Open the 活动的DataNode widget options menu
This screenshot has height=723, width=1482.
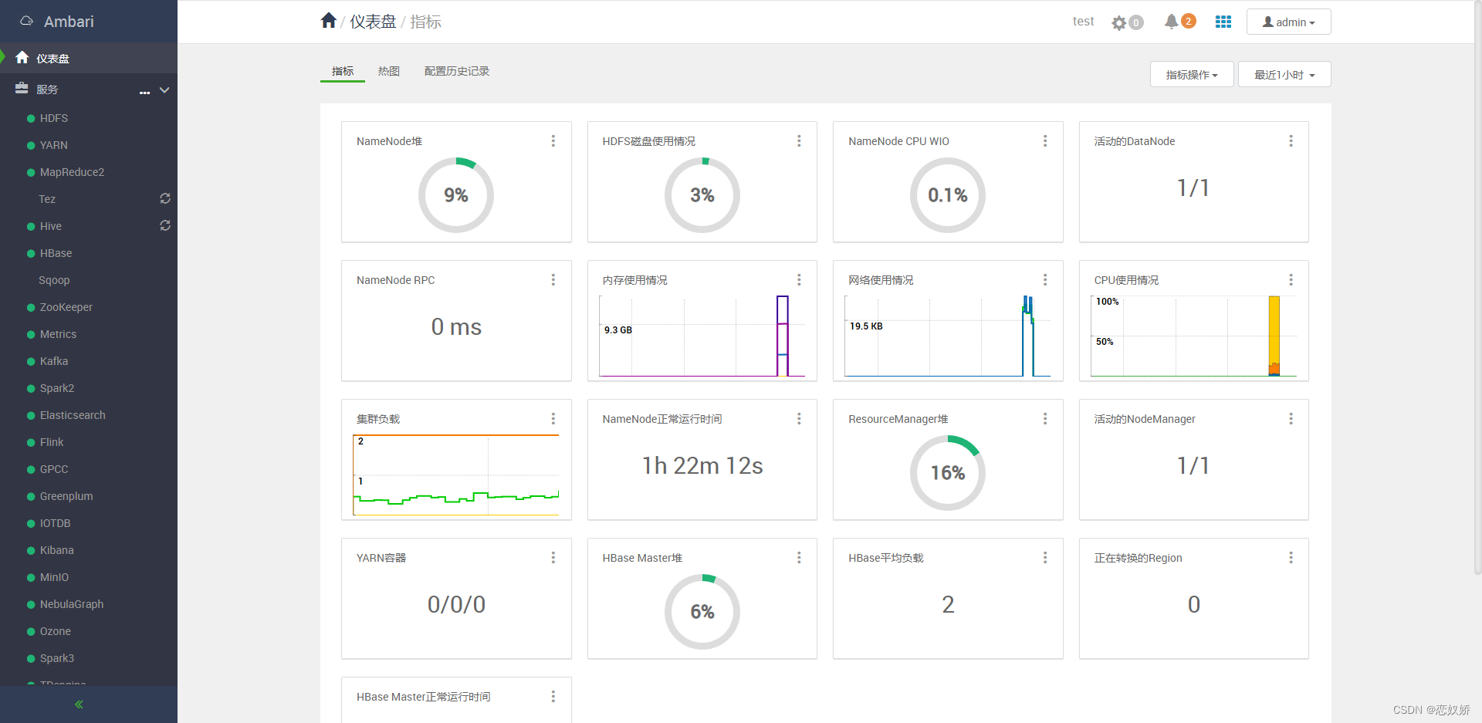(x=1291, y=141)
